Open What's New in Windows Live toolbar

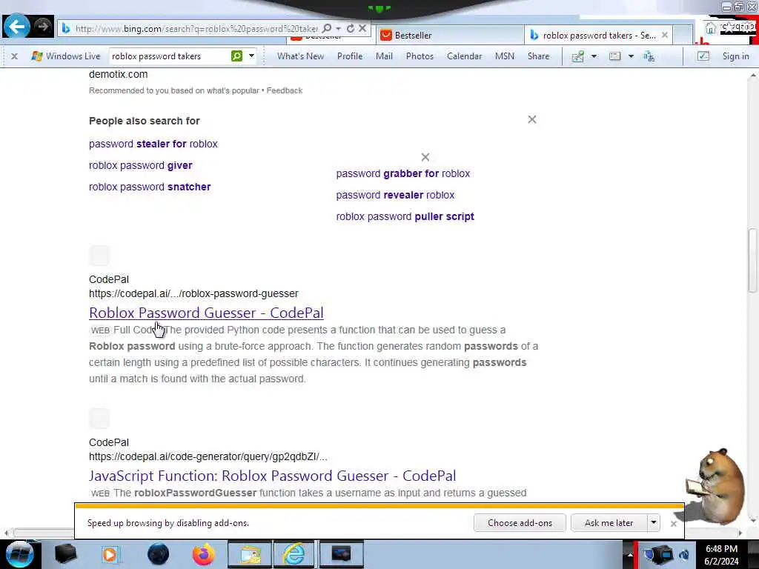pos(301,56)
